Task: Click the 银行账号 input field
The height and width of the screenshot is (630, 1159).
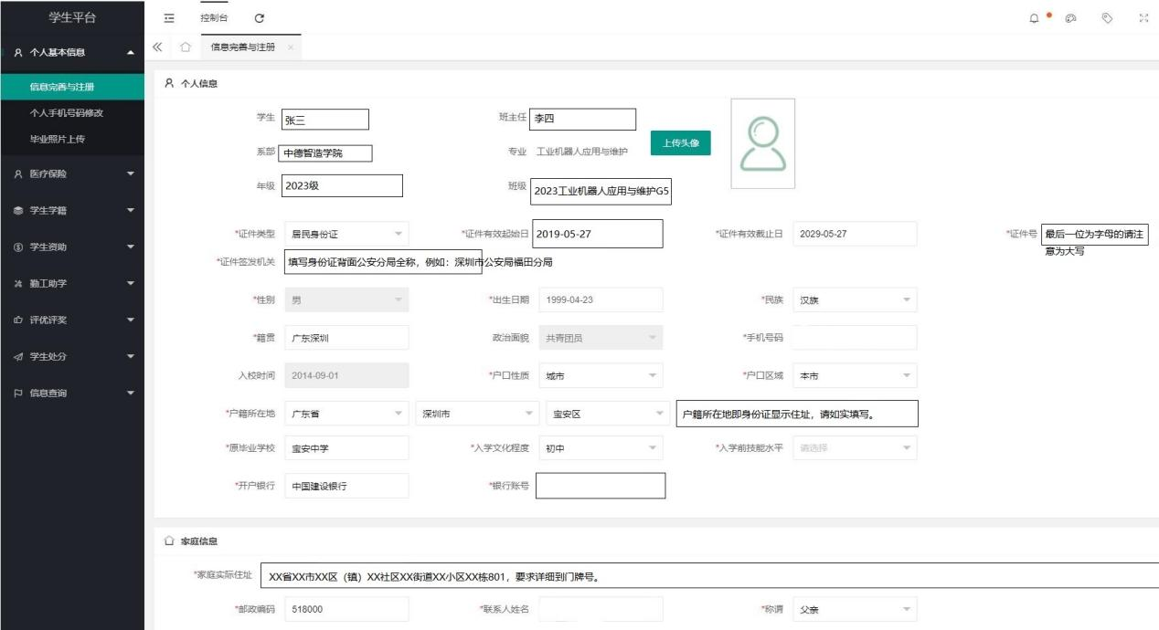Action: pyautogui.click(x=601, y=486)
